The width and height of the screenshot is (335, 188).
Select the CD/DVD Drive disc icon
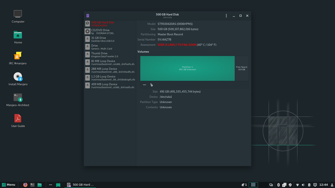point(88,32)
